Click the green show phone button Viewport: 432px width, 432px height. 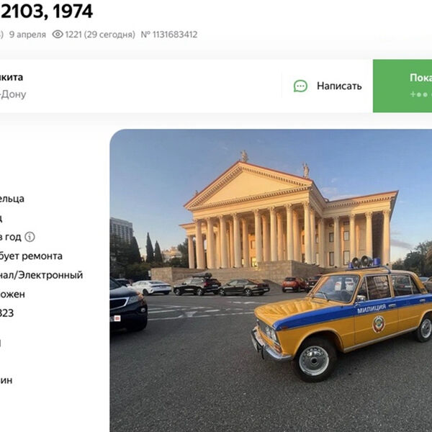402,86
